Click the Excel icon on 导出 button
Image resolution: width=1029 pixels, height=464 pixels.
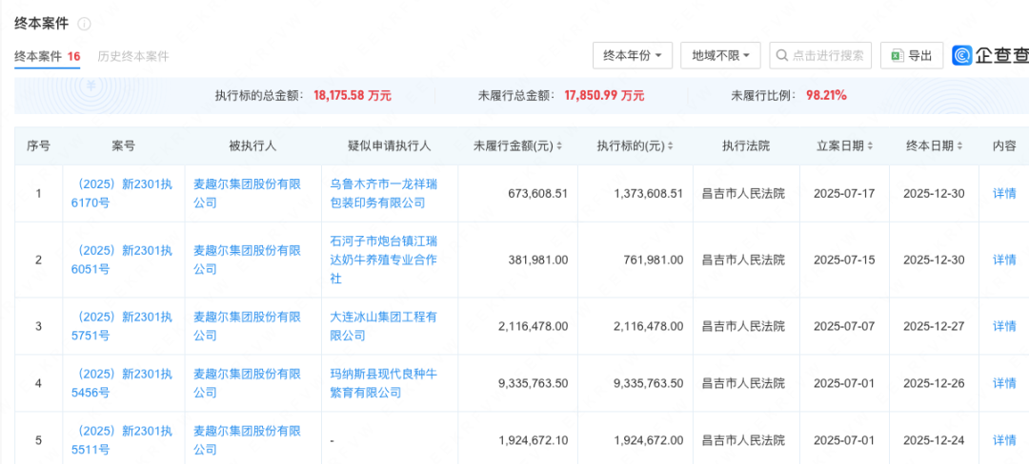(x=897, y=56)
